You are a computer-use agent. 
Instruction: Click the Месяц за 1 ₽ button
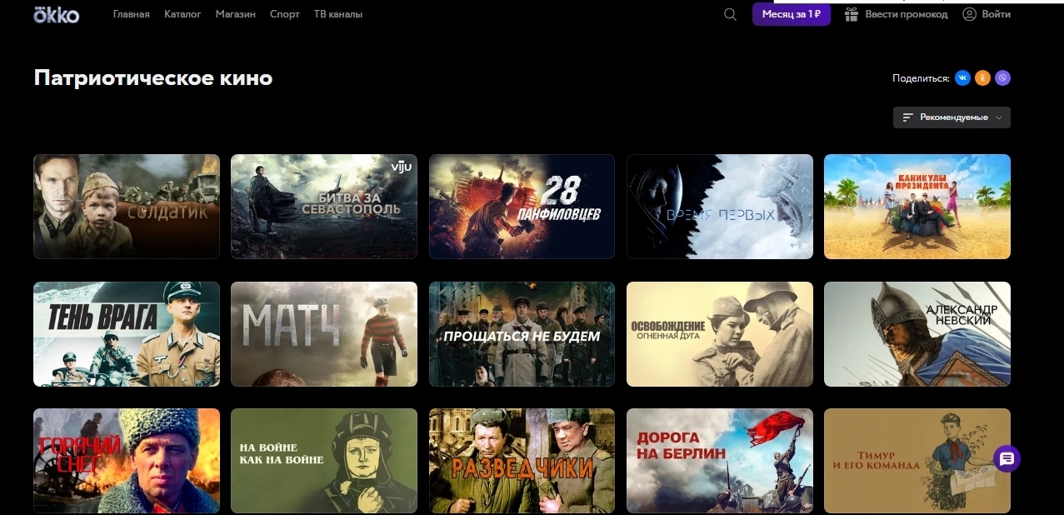point(792,14)
